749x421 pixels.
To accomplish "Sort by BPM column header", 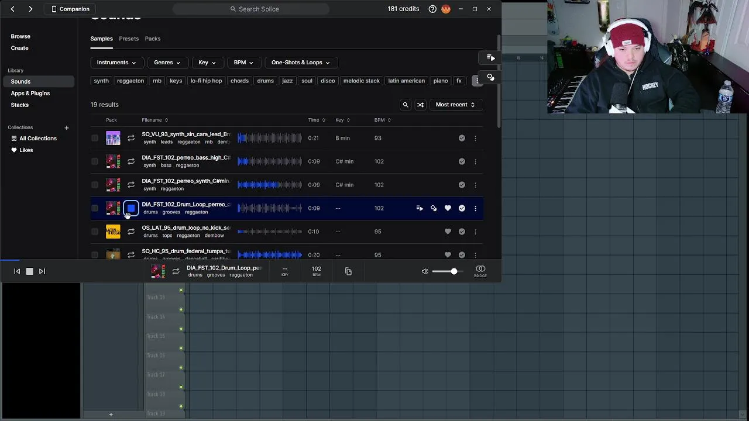I will (x=383, y=120).
